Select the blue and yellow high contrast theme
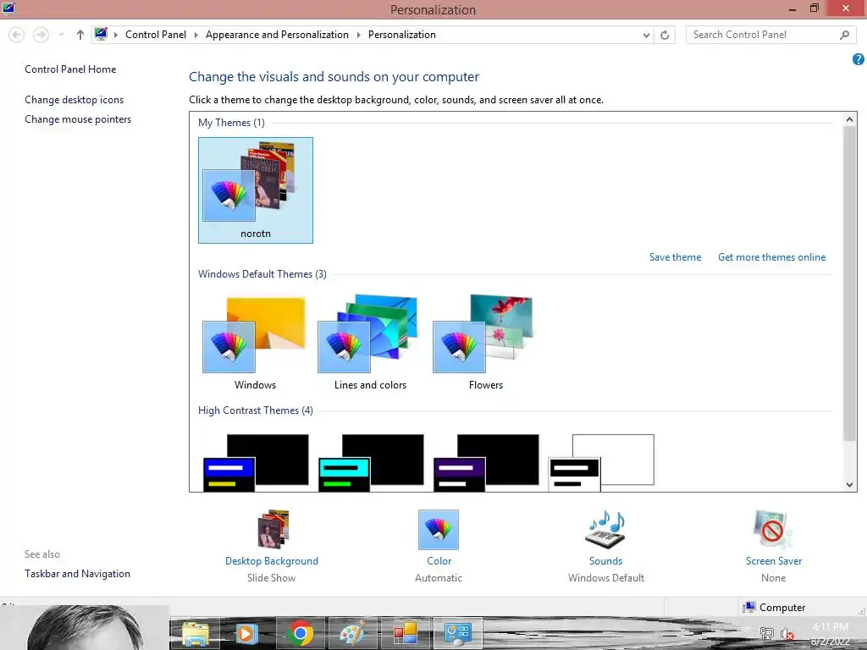Image resolution: width=867 pixels, height=650 pixels. click(x=256, y=463)
